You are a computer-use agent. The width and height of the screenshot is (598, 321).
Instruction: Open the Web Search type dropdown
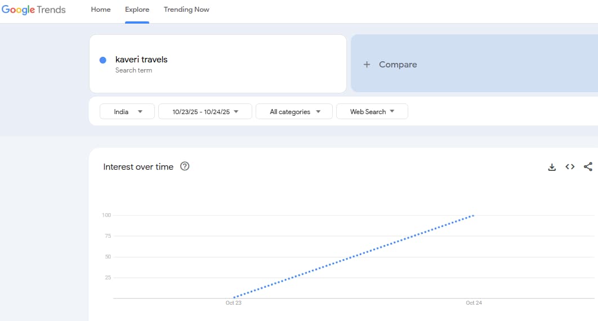tap(372, 111)
